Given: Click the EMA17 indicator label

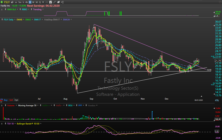Looking at the screenshot, I should tap(37, 20).
